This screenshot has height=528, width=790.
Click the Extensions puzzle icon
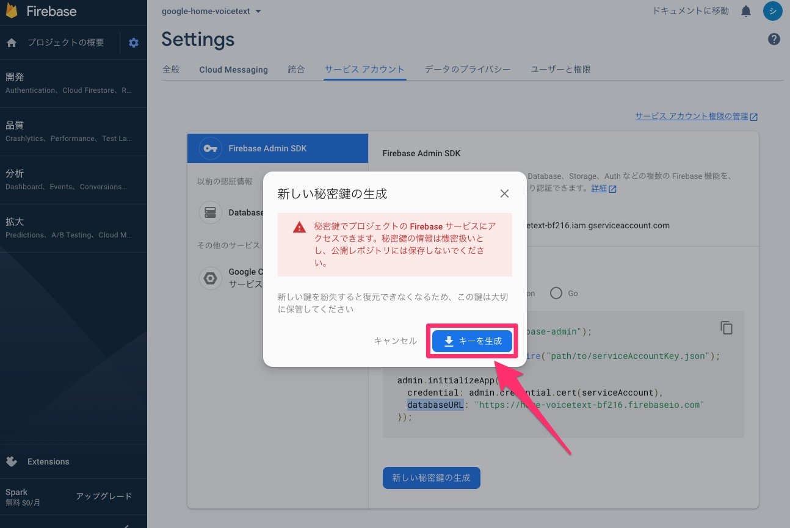11,461
